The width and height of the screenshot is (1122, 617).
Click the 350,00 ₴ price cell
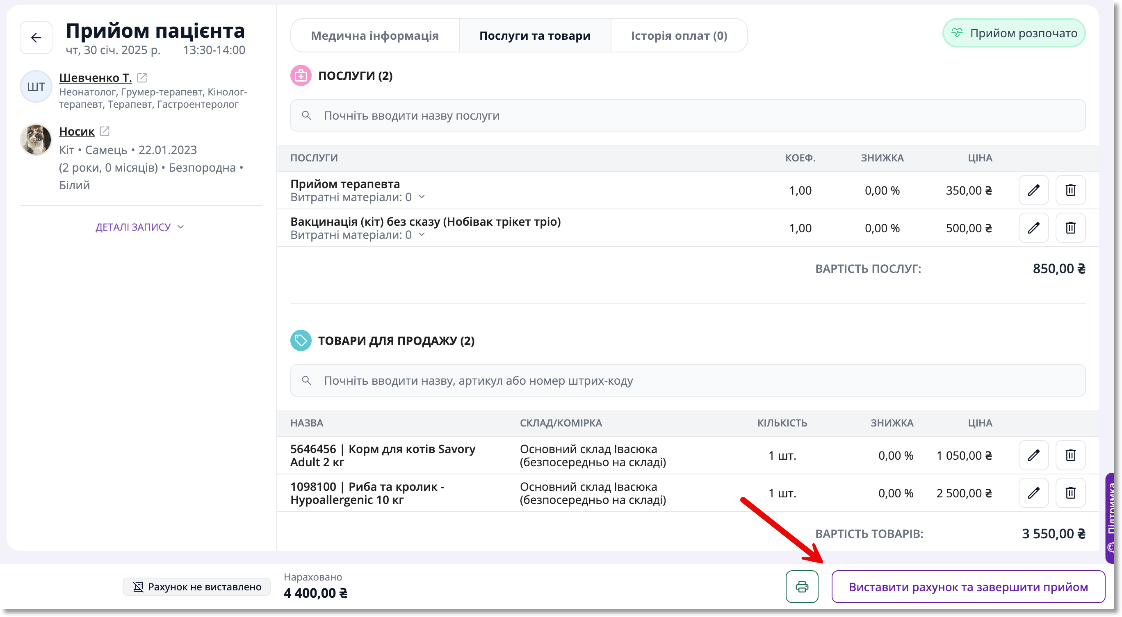[x=969, y=191]
